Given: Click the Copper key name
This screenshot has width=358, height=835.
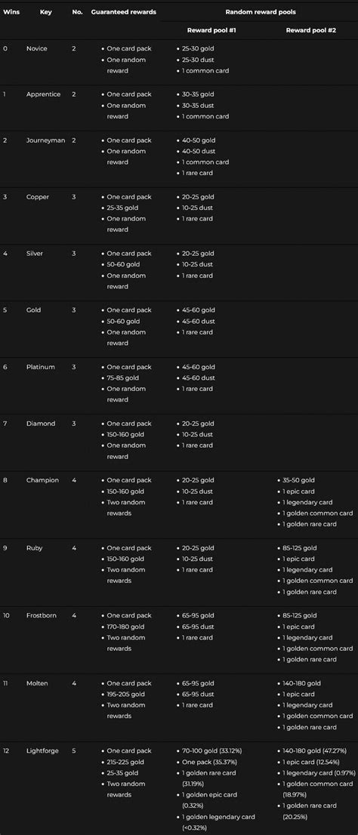Looking at the screenshot, I should (38, 197).
